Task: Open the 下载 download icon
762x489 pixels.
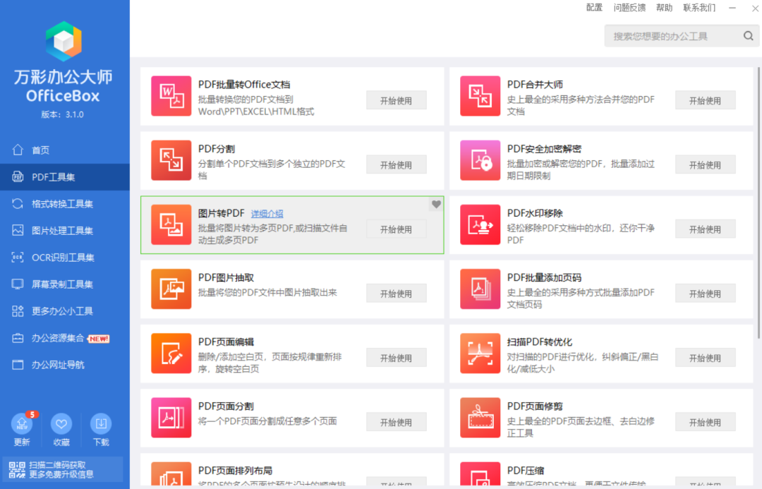Action: pos(101,424)
